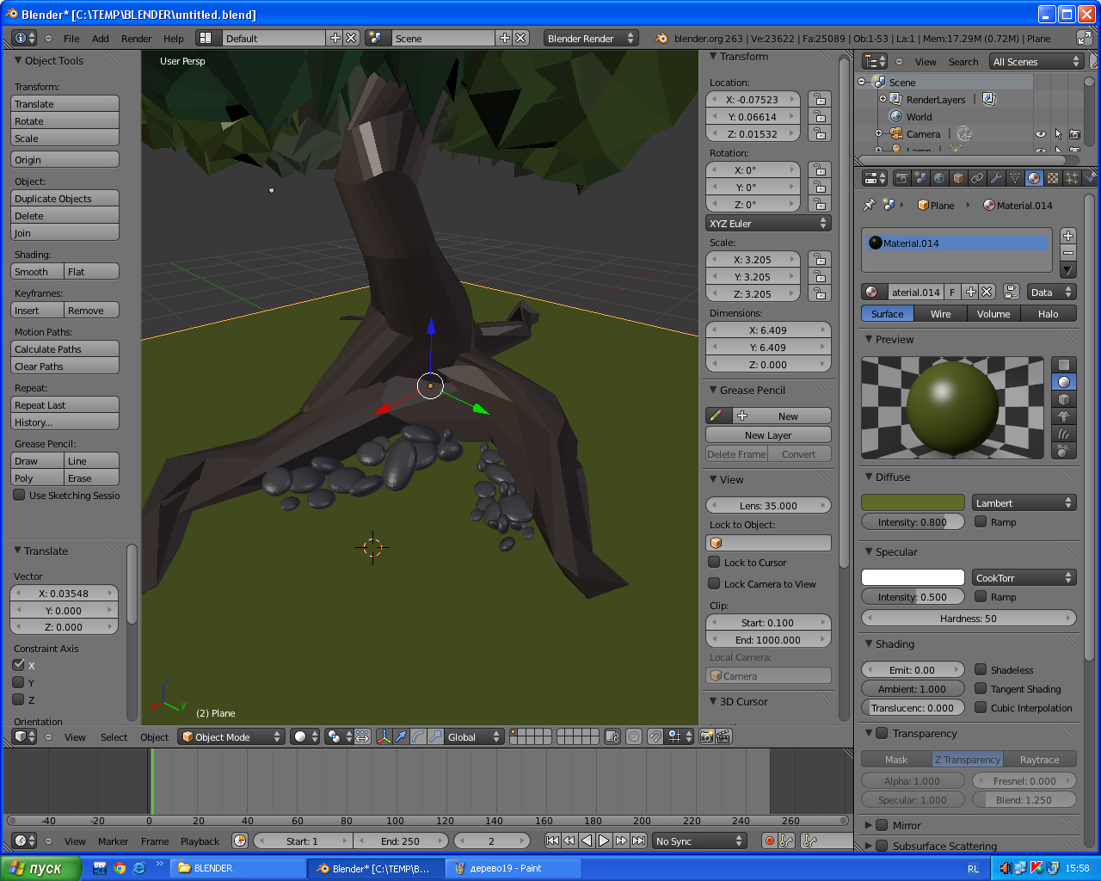The height and width of the screenshot is (881, 1101).
Task: Toggle proportional editing circle icon
Action: click(x=634, y=736)
